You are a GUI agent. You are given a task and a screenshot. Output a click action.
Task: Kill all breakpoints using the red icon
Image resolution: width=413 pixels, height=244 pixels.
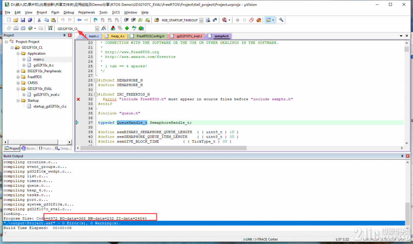259,20
